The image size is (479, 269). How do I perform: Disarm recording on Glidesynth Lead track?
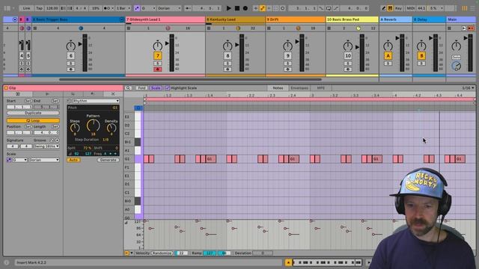(158, 69)
